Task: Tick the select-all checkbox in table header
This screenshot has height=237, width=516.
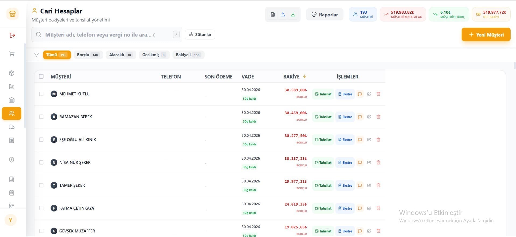Action: (x=41, y=76)
